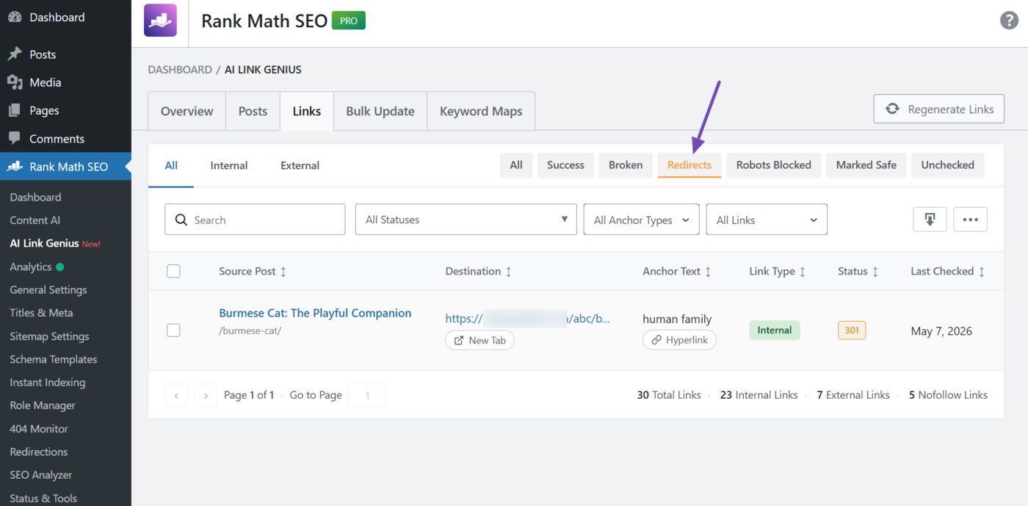Click the Go to Page number field
This screenshot has width=1028, height=506.
367,395
